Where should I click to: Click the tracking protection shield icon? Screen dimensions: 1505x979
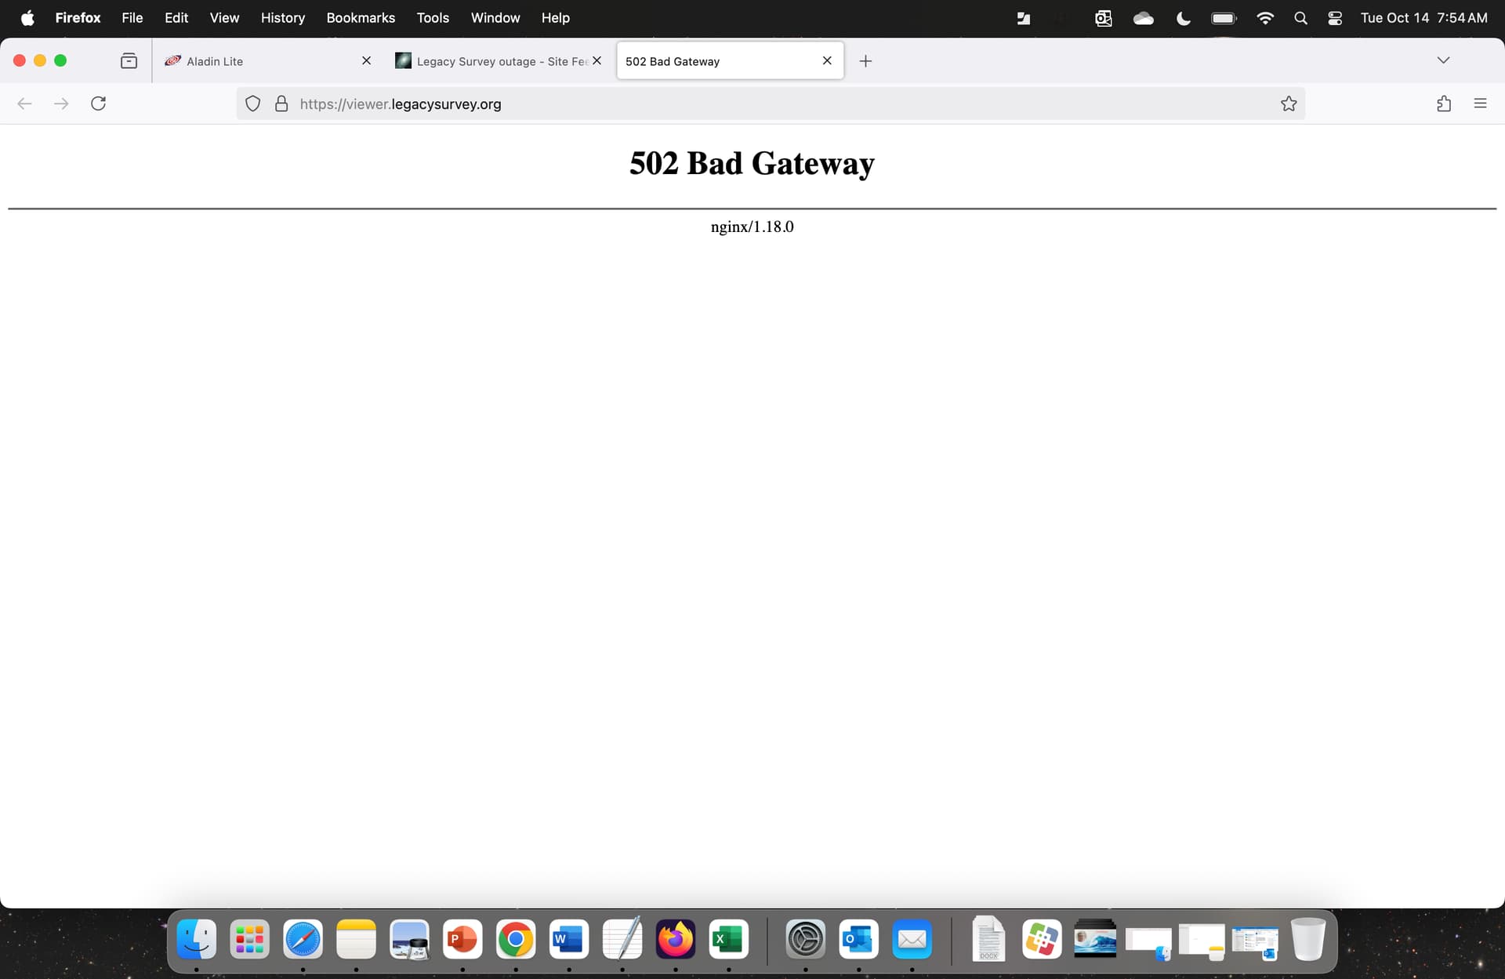point(252,103)
